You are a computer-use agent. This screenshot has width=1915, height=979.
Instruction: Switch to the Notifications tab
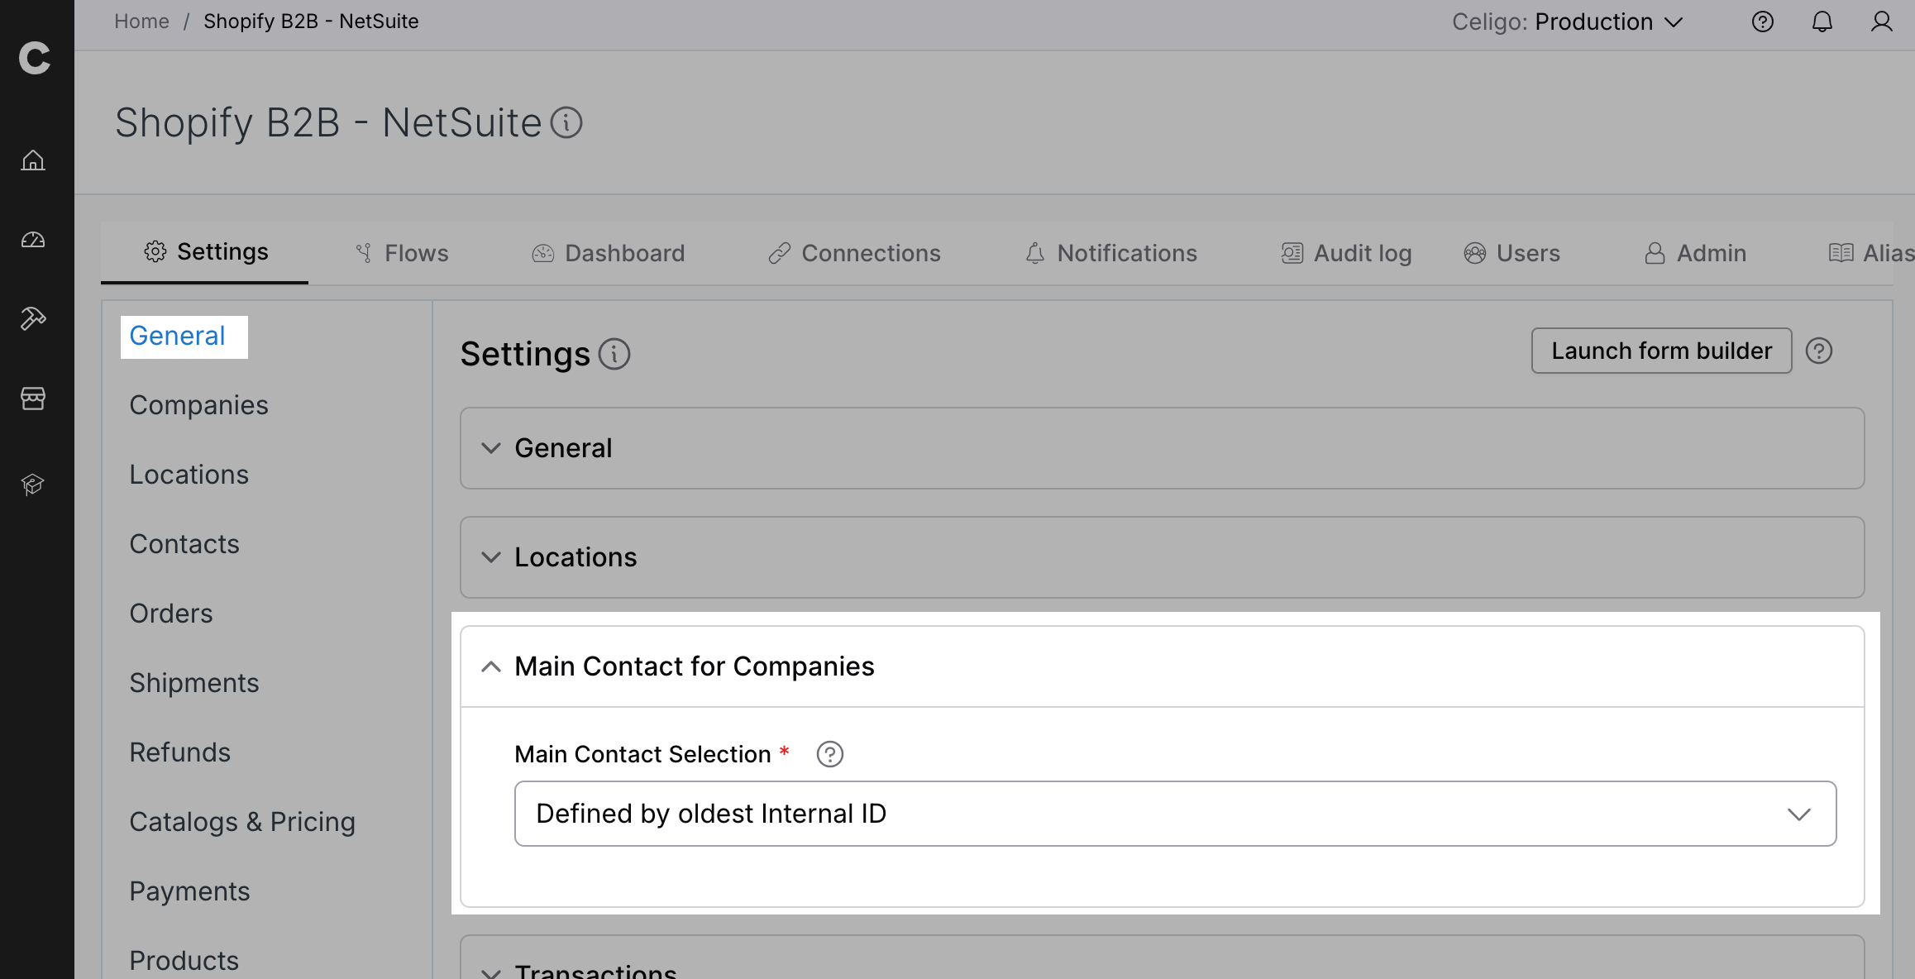click(1111, 253)
